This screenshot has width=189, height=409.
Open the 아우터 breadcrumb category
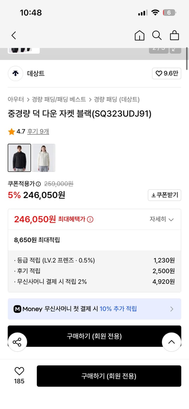pyautogui.click(x=14, y=100)
